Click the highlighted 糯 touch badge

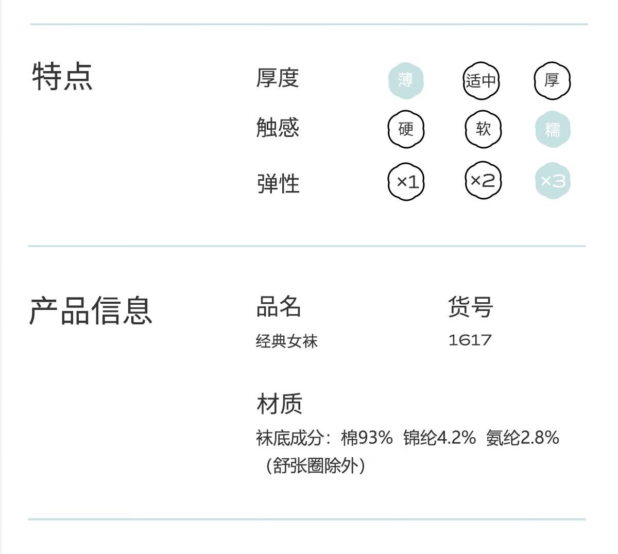(553, 129)
